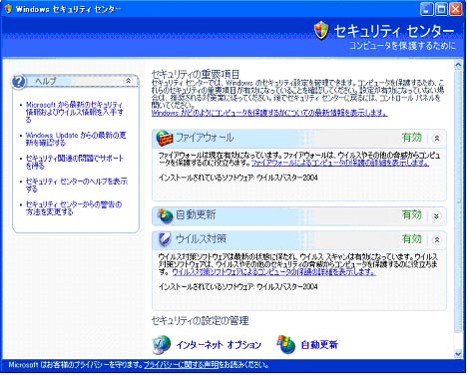Click the 自動更新 globe icon in status section

click(165, 215)
